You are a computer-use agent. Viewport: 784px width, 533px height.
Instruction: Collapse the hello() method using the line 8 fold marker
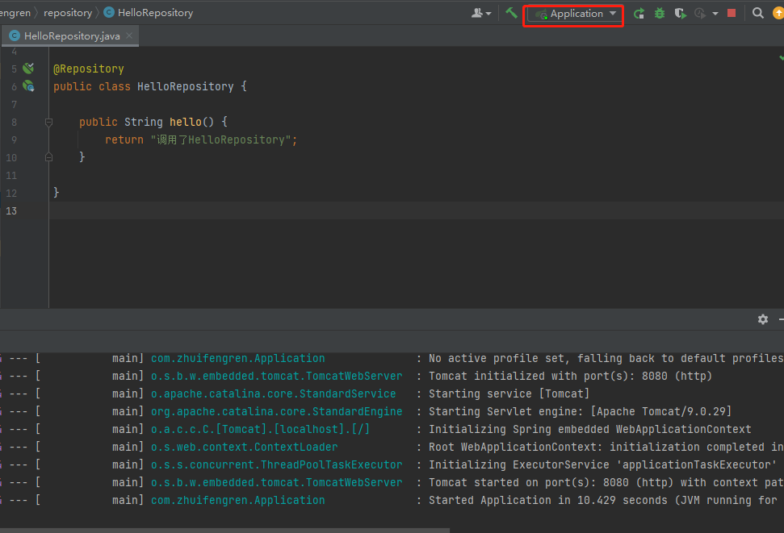point(48,123)
